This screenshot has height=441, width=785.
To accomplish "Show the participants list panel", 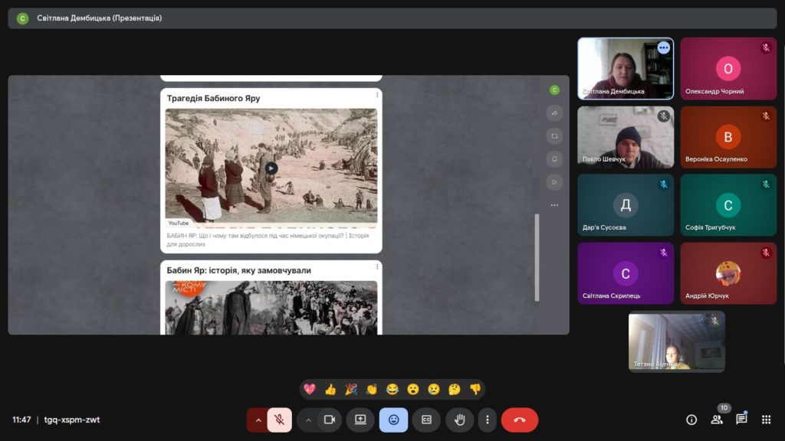I will pyautogui.click(x=717, y=420).
